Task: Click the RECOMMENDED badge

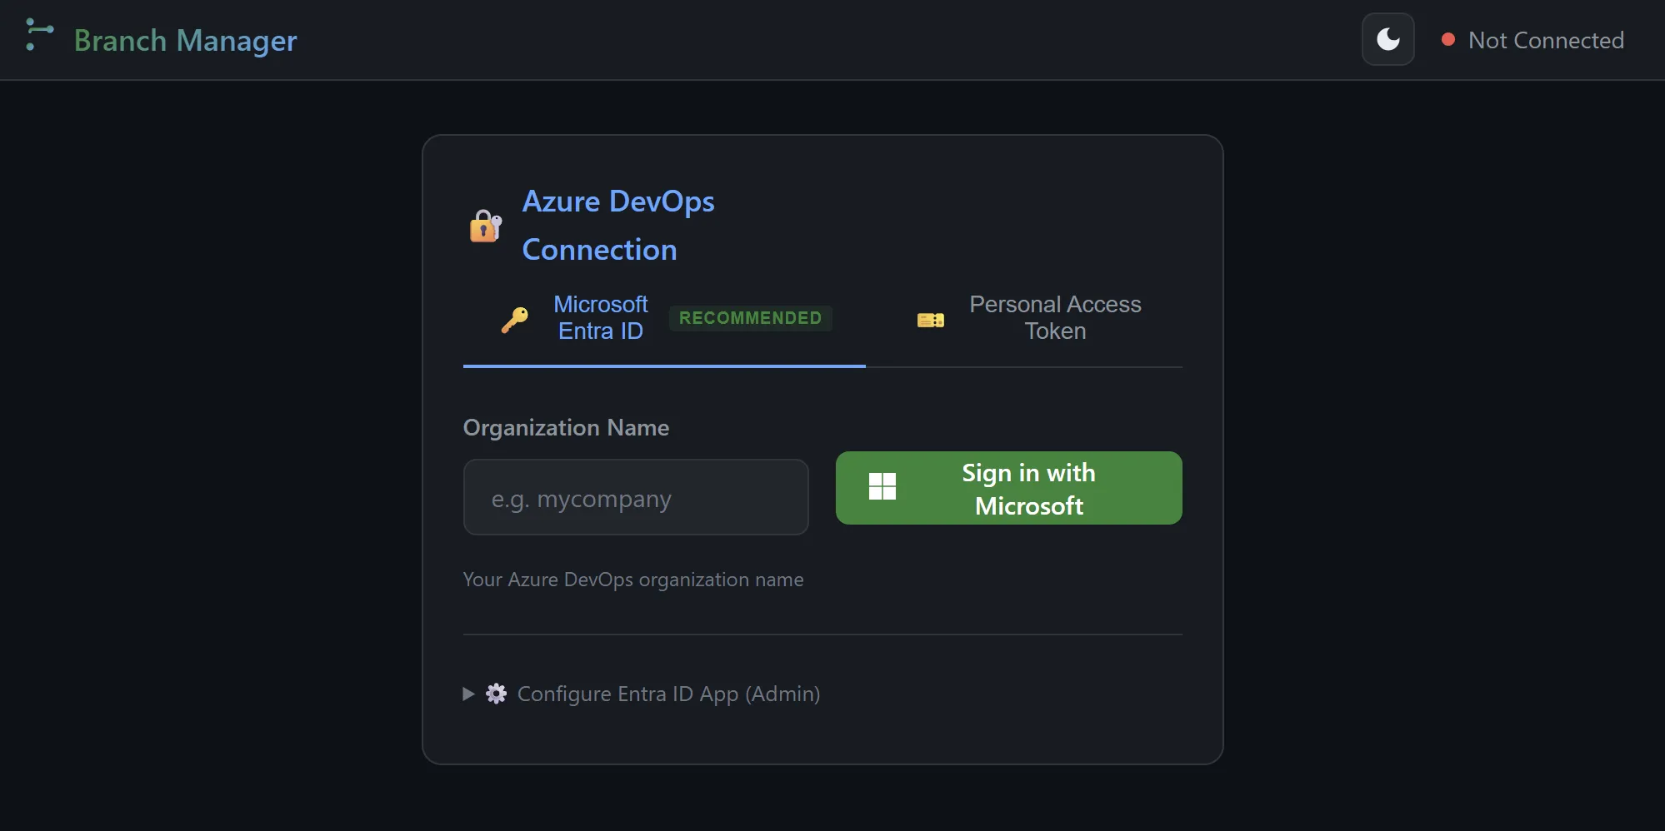Action: pos(749,318)
